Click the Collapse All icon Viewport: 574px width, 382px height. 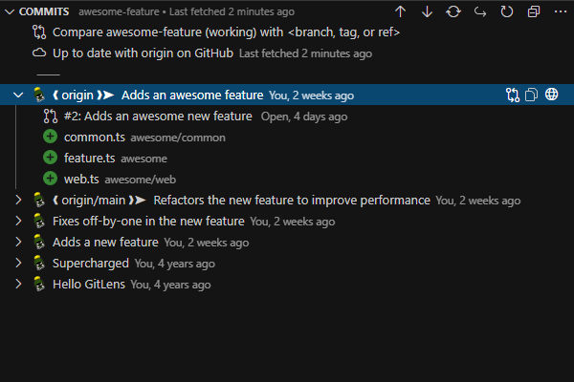pyautogui.click(x=534, y=11)
